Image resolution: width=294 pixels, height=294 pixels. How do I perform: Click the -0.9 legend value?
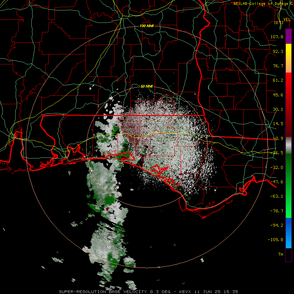tap(278, 139)
